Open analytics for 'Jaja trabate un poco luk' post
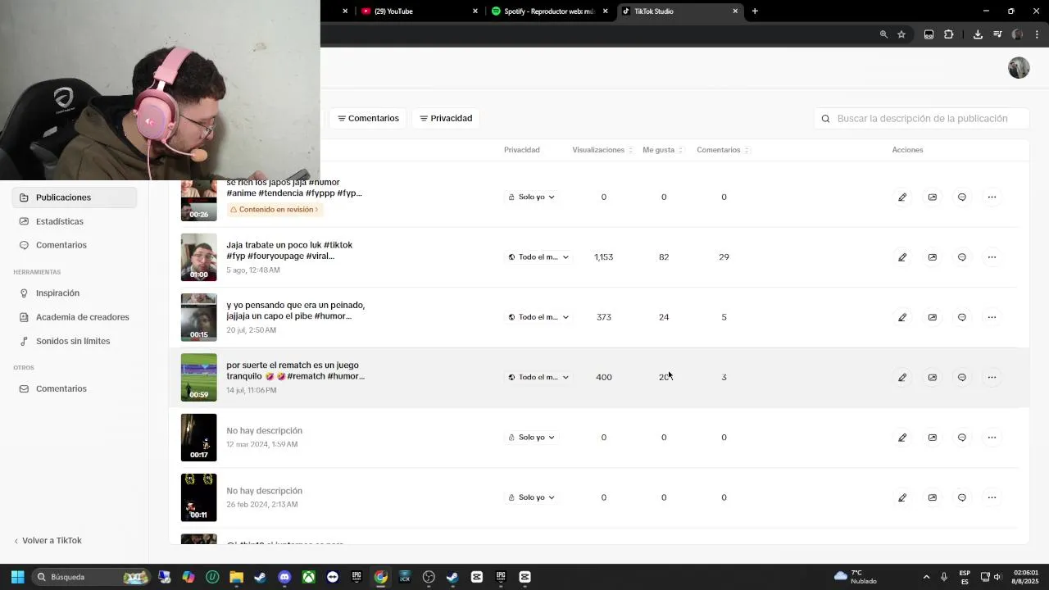Image resolution: width=1049 pixels, height=590 pixels. click(932, 257)
